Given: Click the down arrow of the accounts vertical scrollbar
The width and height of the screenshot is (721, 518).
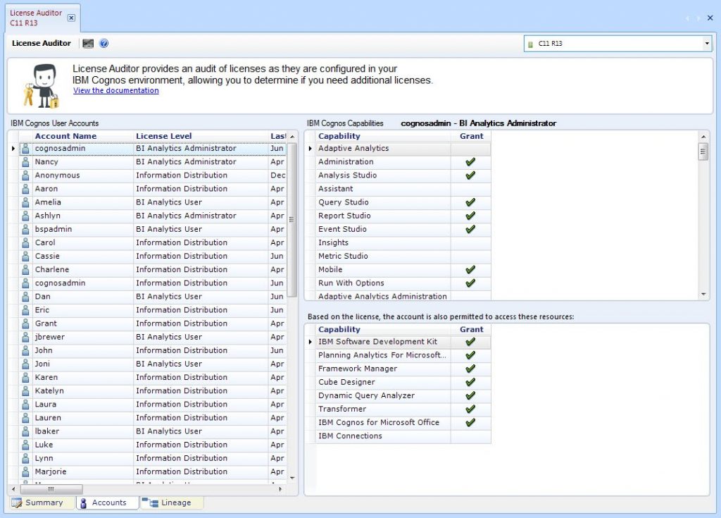Looking at the screenshot, I should (292, 479).
